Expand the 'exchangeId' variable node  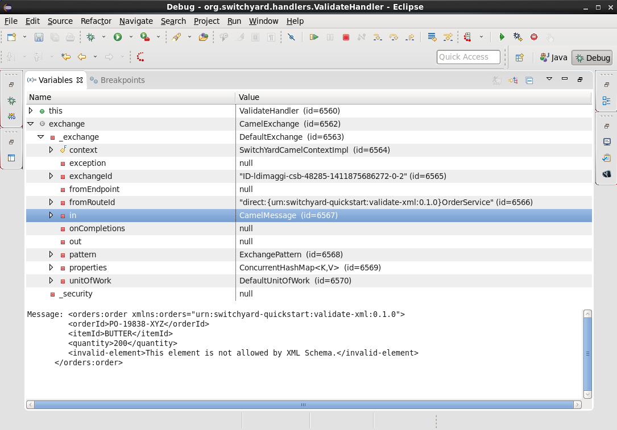(x=51, y=176)
